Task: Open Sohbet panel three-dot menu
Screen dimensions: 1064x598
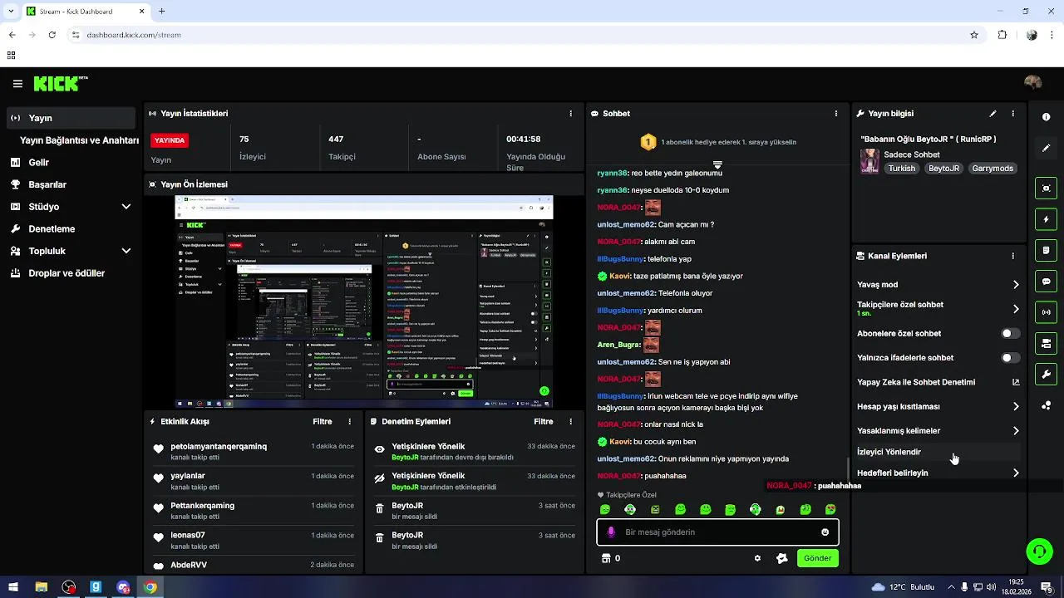Action: [x=836, y=114]
